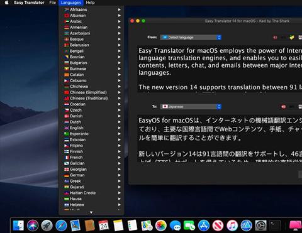The image size is (302, 233).
Task: Select Esperanto menu entry
Action: click(91, 134)
